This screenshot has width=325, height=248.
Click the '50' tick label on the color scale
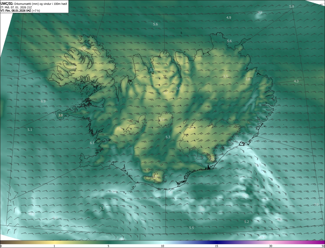pyautogui.click(x=323, y=246)
